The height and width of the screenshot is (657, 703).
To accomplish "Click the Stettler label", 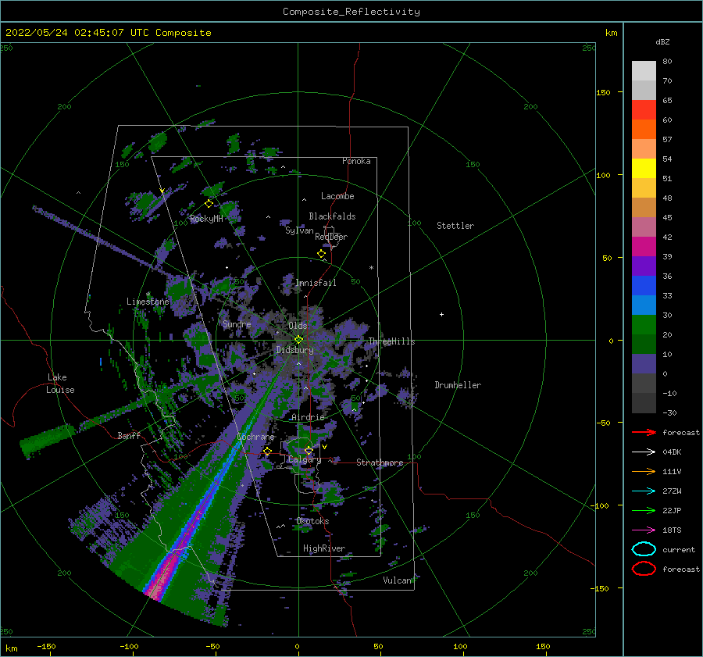I will (x=455, y=226).
